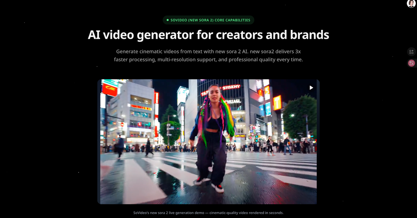Click the green dot in the badge

167,20
